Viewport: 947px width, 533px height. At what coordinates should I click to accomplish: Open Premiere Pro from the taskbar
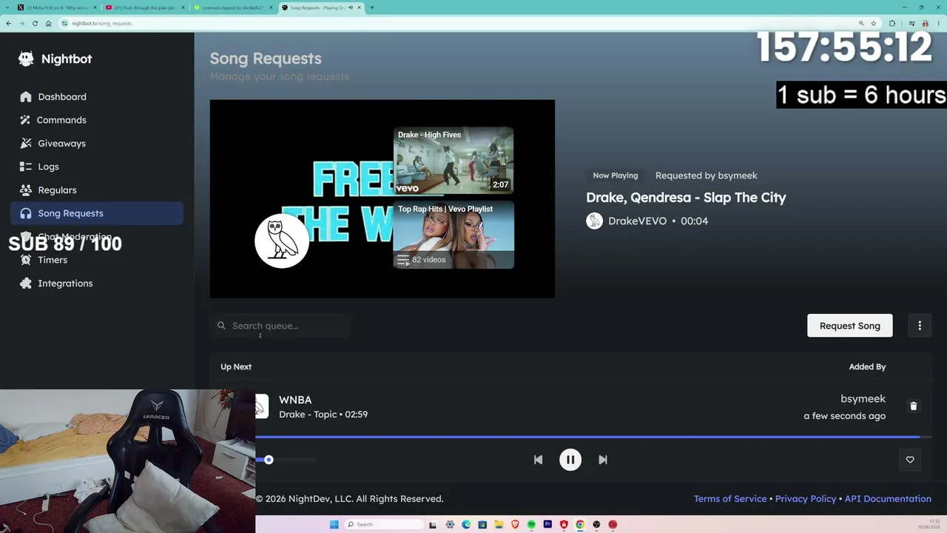tap(547, 525)
